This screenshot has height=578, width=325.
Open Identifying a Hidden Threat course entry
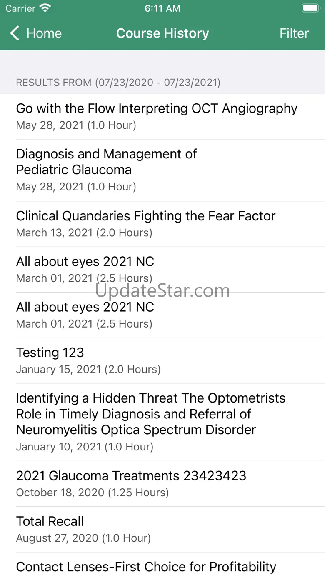[x=162, y=422]
